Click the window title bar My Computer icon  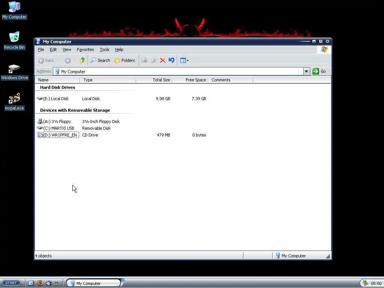pyautogui.click(x=38, y=41)
